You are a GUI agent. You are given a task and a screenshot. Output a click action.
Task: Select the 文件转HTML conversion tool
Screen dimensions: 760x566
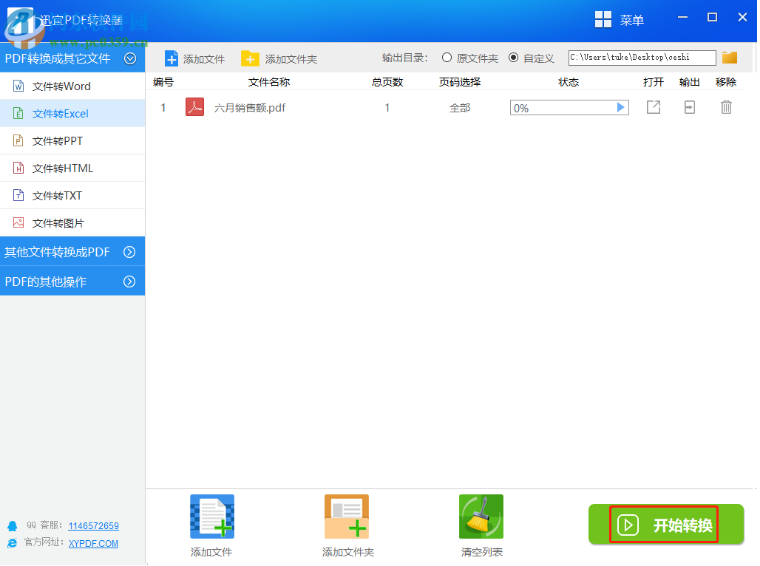63,168
